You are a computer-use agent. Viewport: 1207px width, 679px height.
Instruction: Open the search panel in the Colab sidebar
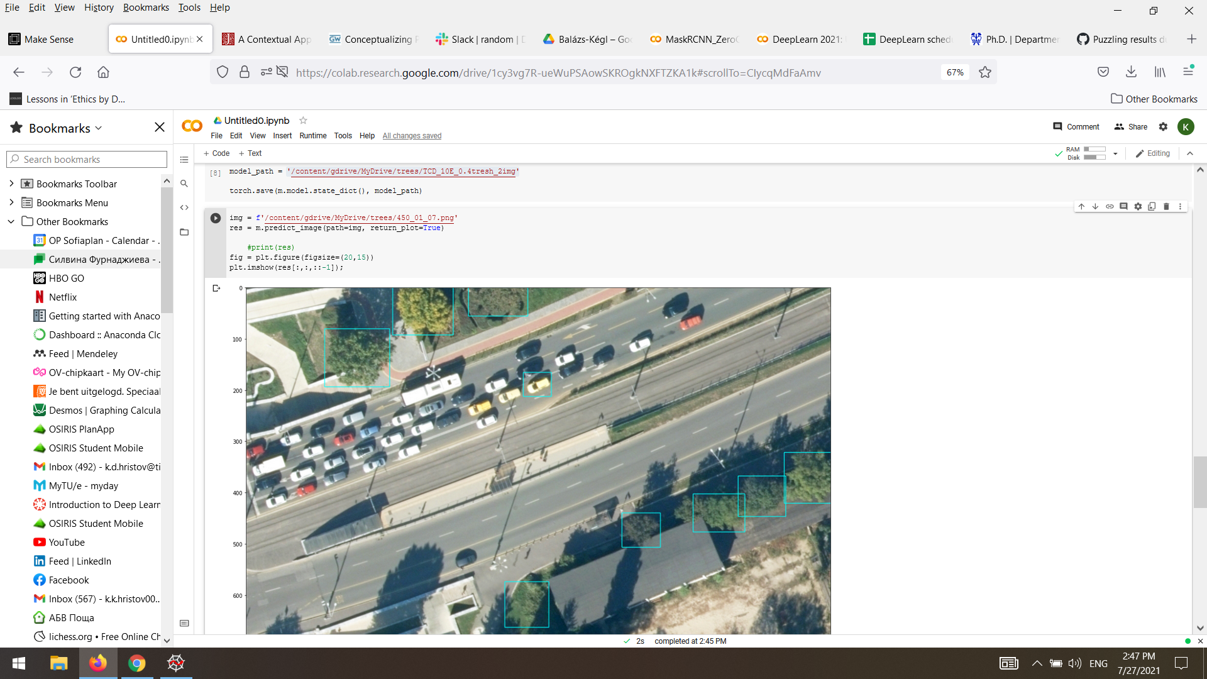click(x=184, y=184)
